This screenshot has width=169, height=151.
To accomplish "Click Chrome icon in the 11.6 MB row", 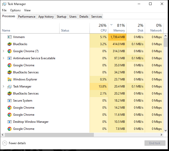I will (10, 115).
